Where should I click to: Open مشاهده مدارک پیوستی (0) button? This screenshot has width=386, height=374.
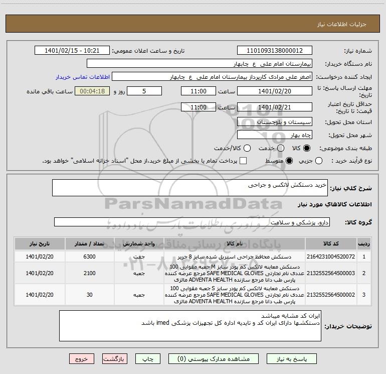point(214,359)
